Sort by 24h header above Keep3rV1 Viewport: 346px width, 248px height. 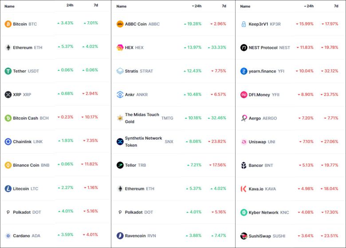[x=310, y=6]
